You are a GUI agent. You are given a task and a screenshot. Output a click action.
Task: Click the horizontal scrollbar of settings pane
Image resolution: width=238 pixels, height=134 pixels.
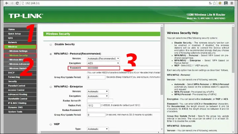80,132
